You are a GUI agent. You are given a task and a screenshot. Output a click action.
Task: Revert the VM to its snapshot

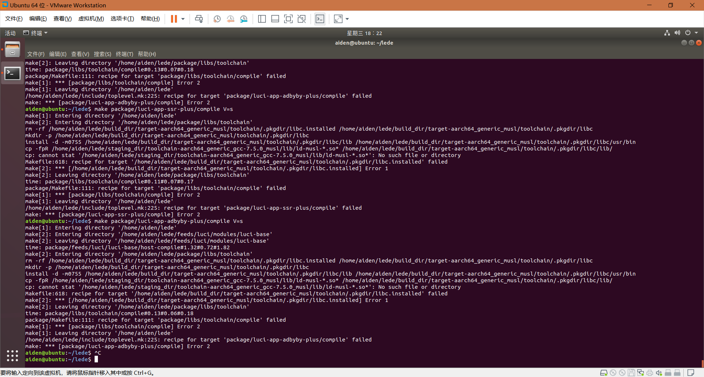pyautogui.click(x=230, y=19)
